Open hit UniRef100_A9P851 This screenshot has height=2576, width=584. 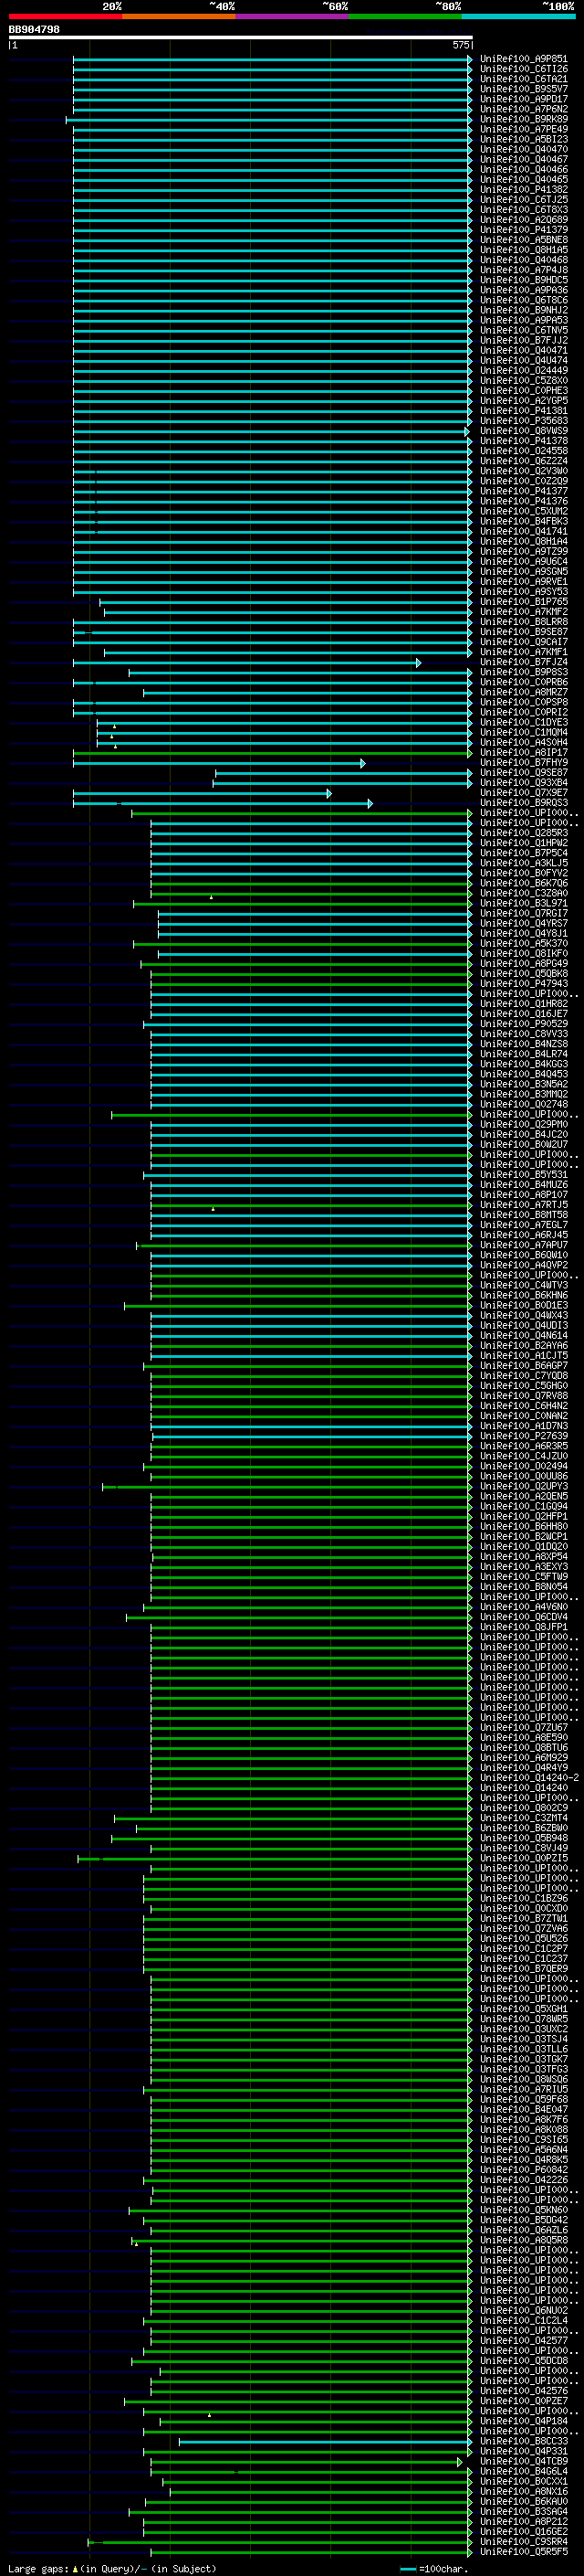(523, 59)
